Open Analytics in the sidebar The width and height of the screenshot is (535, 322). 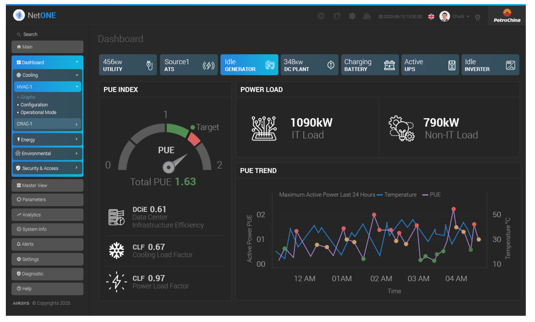[x=47, y=215]
